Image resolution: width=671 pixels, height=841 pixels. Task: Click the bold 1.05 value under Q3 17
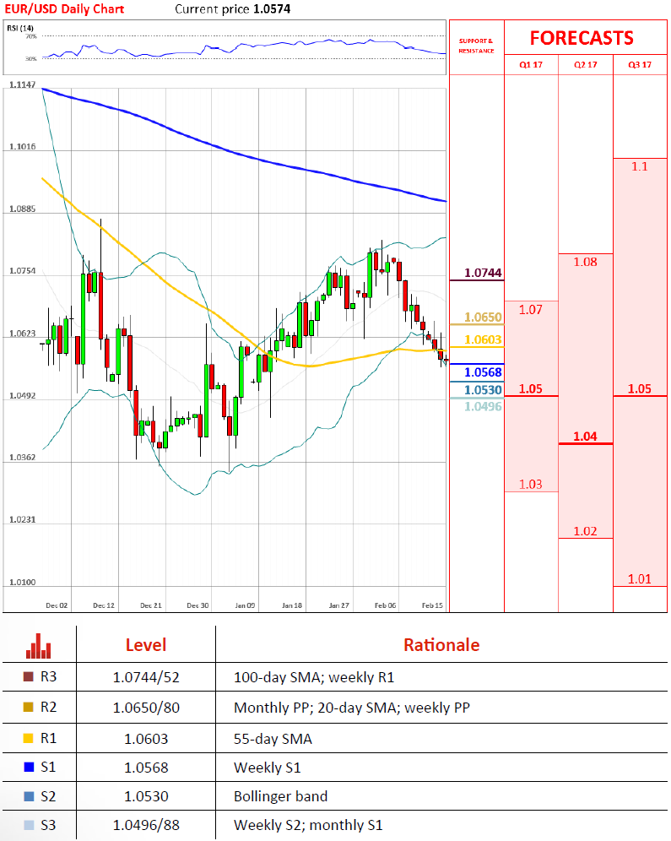point(640,389)
